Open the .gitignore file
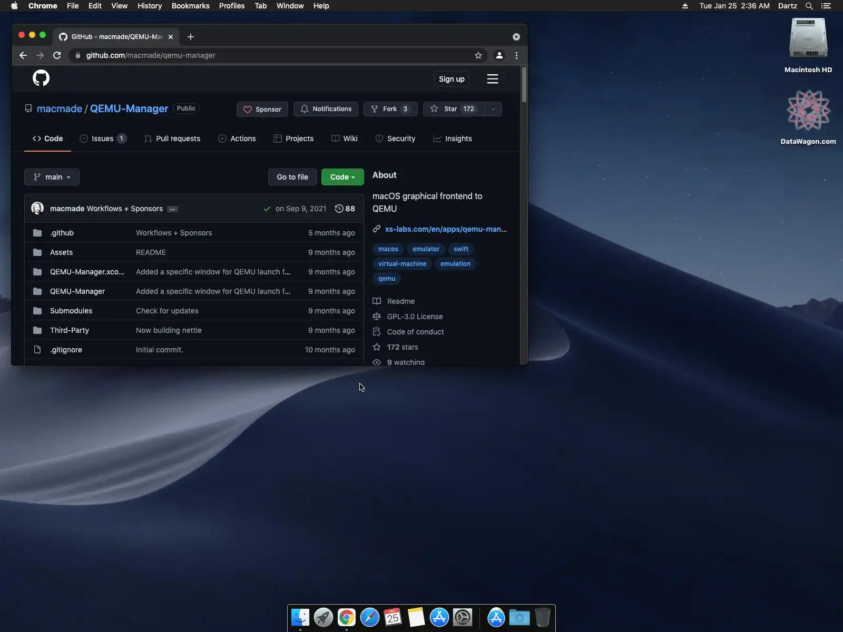This screenshot has height=632, width=843. (66, 350)
